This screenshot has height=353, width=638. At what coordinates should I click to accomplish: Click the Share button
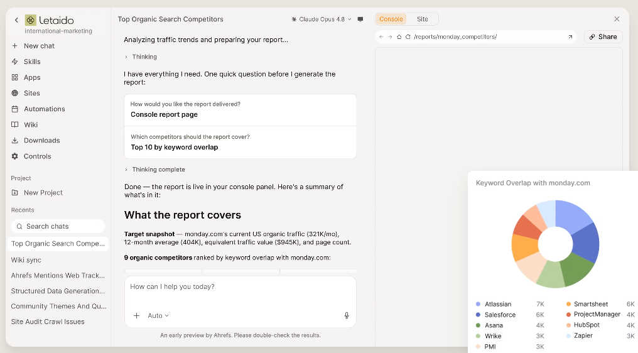click(603, 36)
